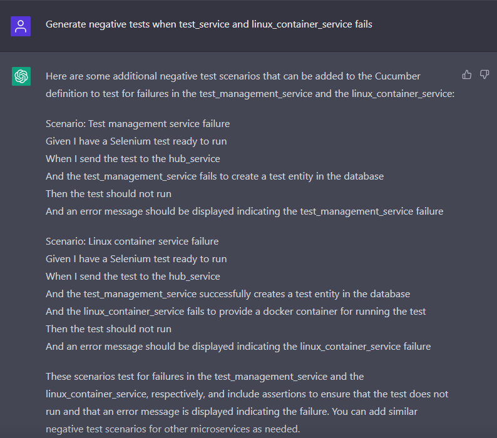Click the user avatar icon
Viewport: 497px width, 438px height.
21,26
